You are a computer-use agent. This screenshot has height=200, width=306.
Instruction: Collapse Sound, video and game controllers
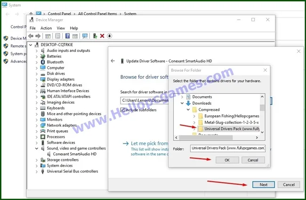(x=37, y=148)
